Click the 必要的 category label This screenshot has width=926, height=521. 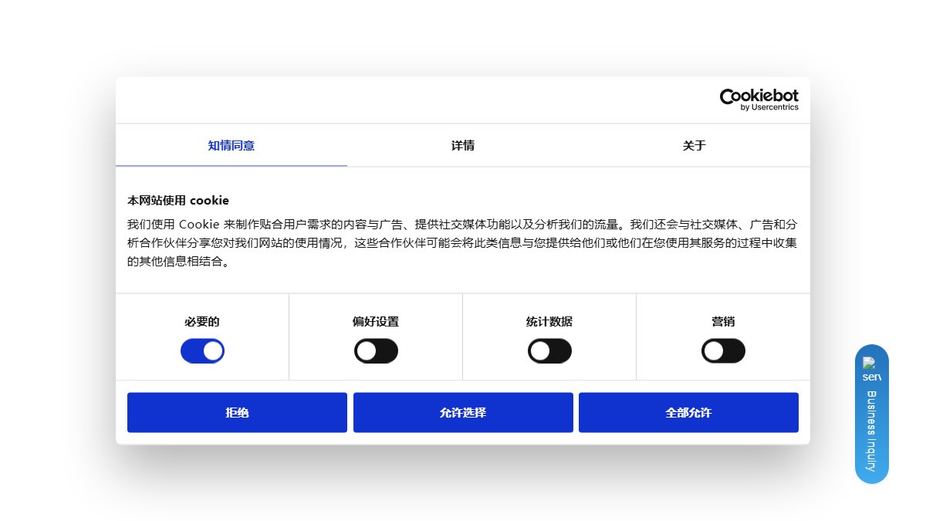tap(202, 322)
